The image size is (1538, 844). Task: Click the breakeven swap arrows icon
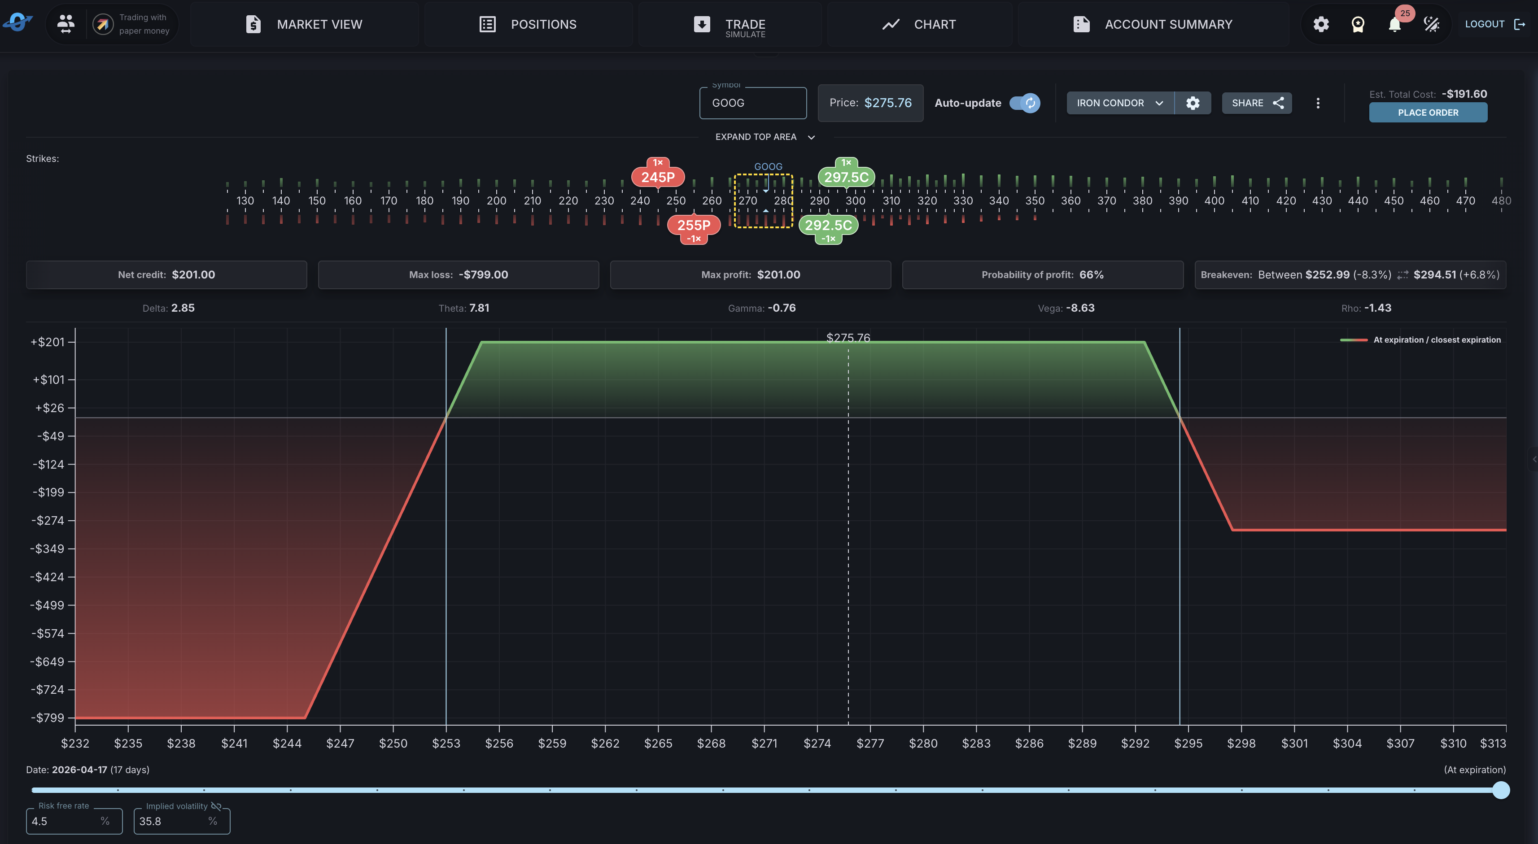coord(1402,275)
